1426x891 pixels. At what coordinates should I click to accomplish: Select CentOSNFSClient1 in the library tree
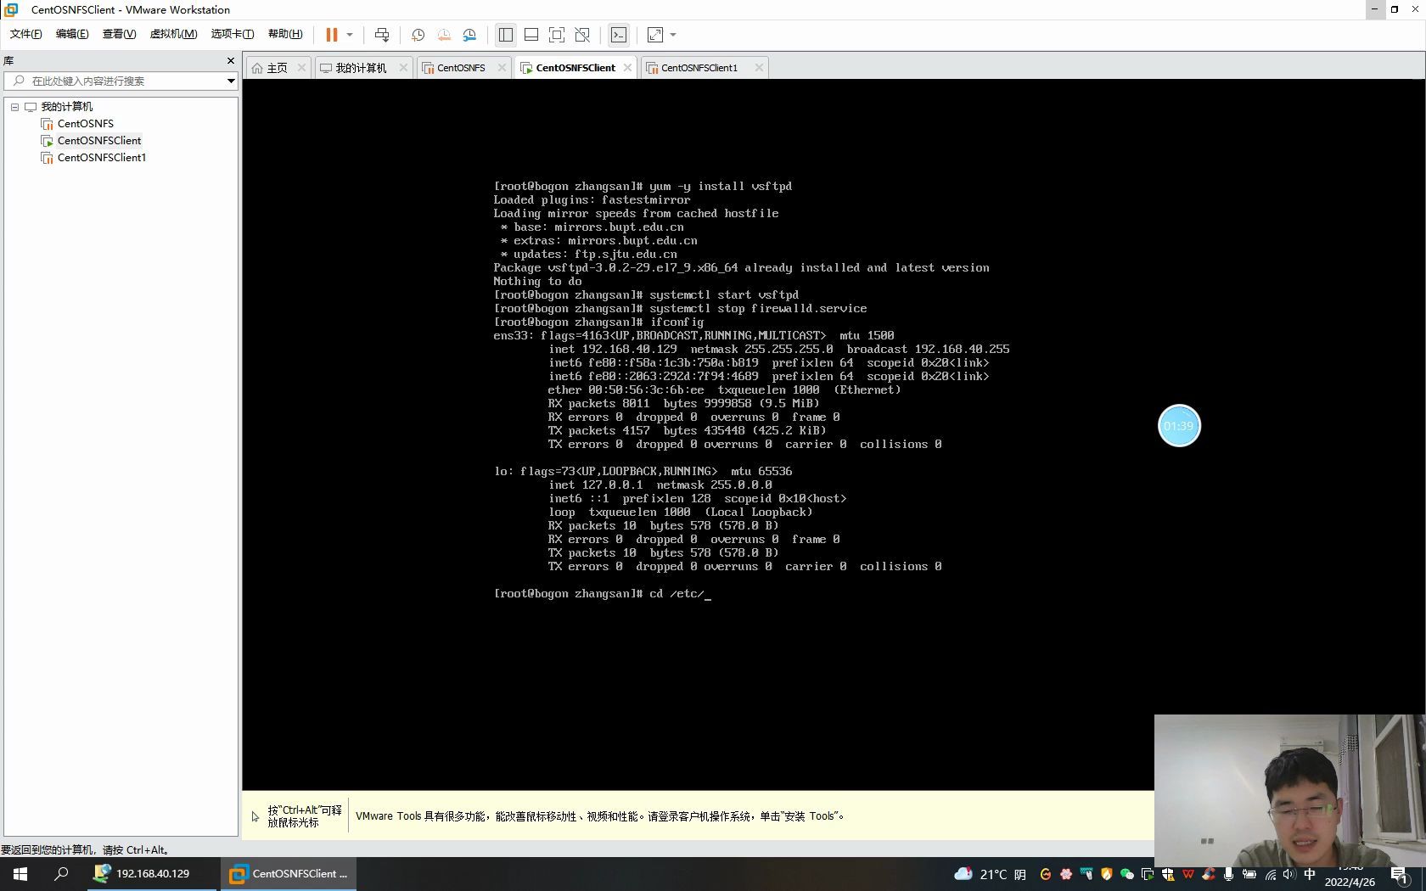click(102, 158)
